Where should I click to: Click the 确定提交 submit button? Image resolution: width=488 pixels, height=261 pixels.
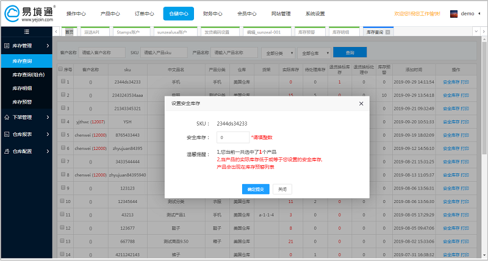pyautogui.click(x=256, y=189)
